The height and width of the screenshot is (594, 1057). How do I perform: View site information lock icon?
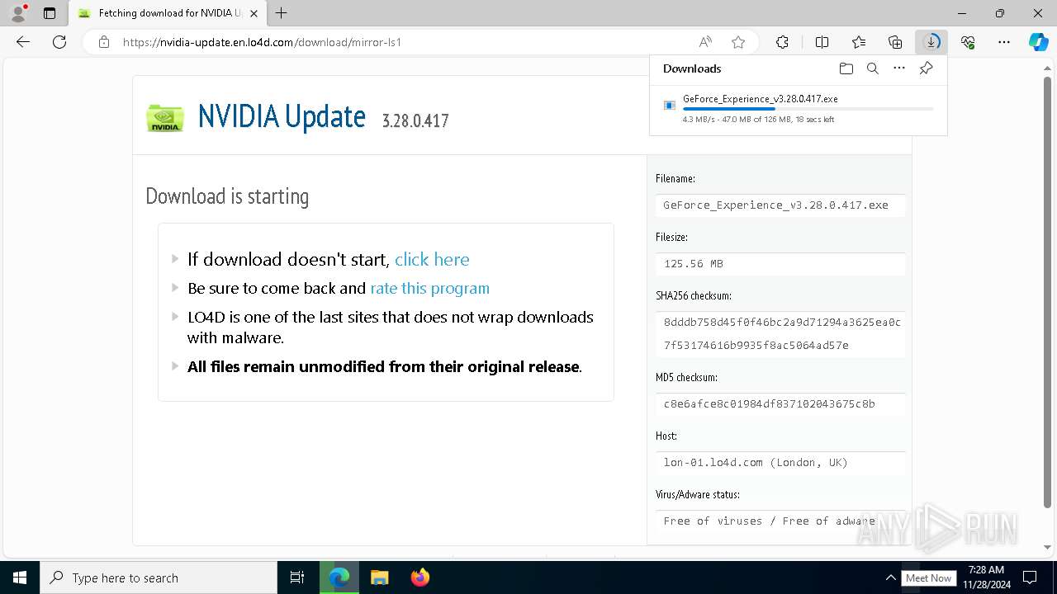tap(104, 42)
